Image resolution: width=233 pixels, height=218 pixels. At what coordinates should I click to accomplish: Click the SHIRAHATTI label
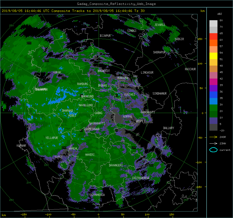pyautogui.click(x=97, y=123)
